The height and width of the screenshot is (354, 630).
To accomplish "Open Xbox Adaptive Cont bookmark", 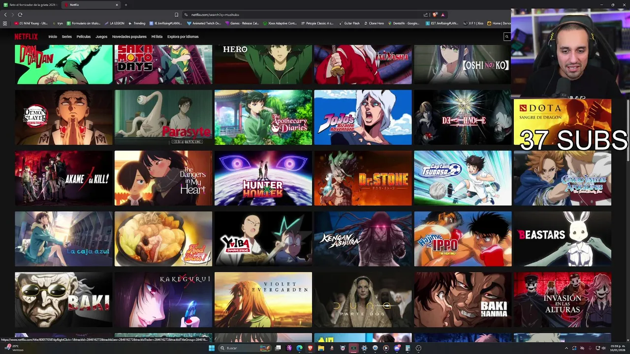I will pos(280,23).
